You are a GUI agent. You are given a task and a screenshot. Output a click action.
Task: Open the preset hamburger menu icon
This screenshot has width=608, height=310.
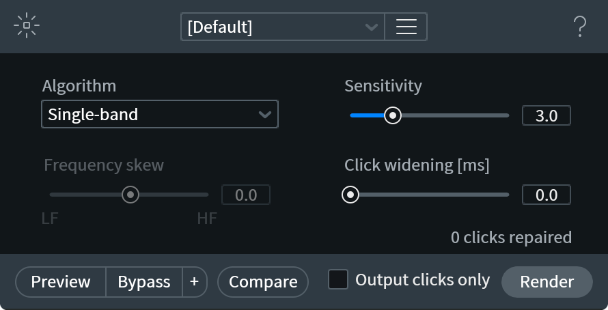coord(406,27)
